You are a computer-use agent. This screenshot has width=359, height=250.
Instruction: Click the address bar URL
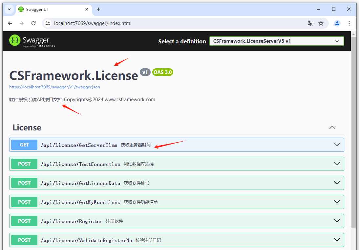coord(93,23)
